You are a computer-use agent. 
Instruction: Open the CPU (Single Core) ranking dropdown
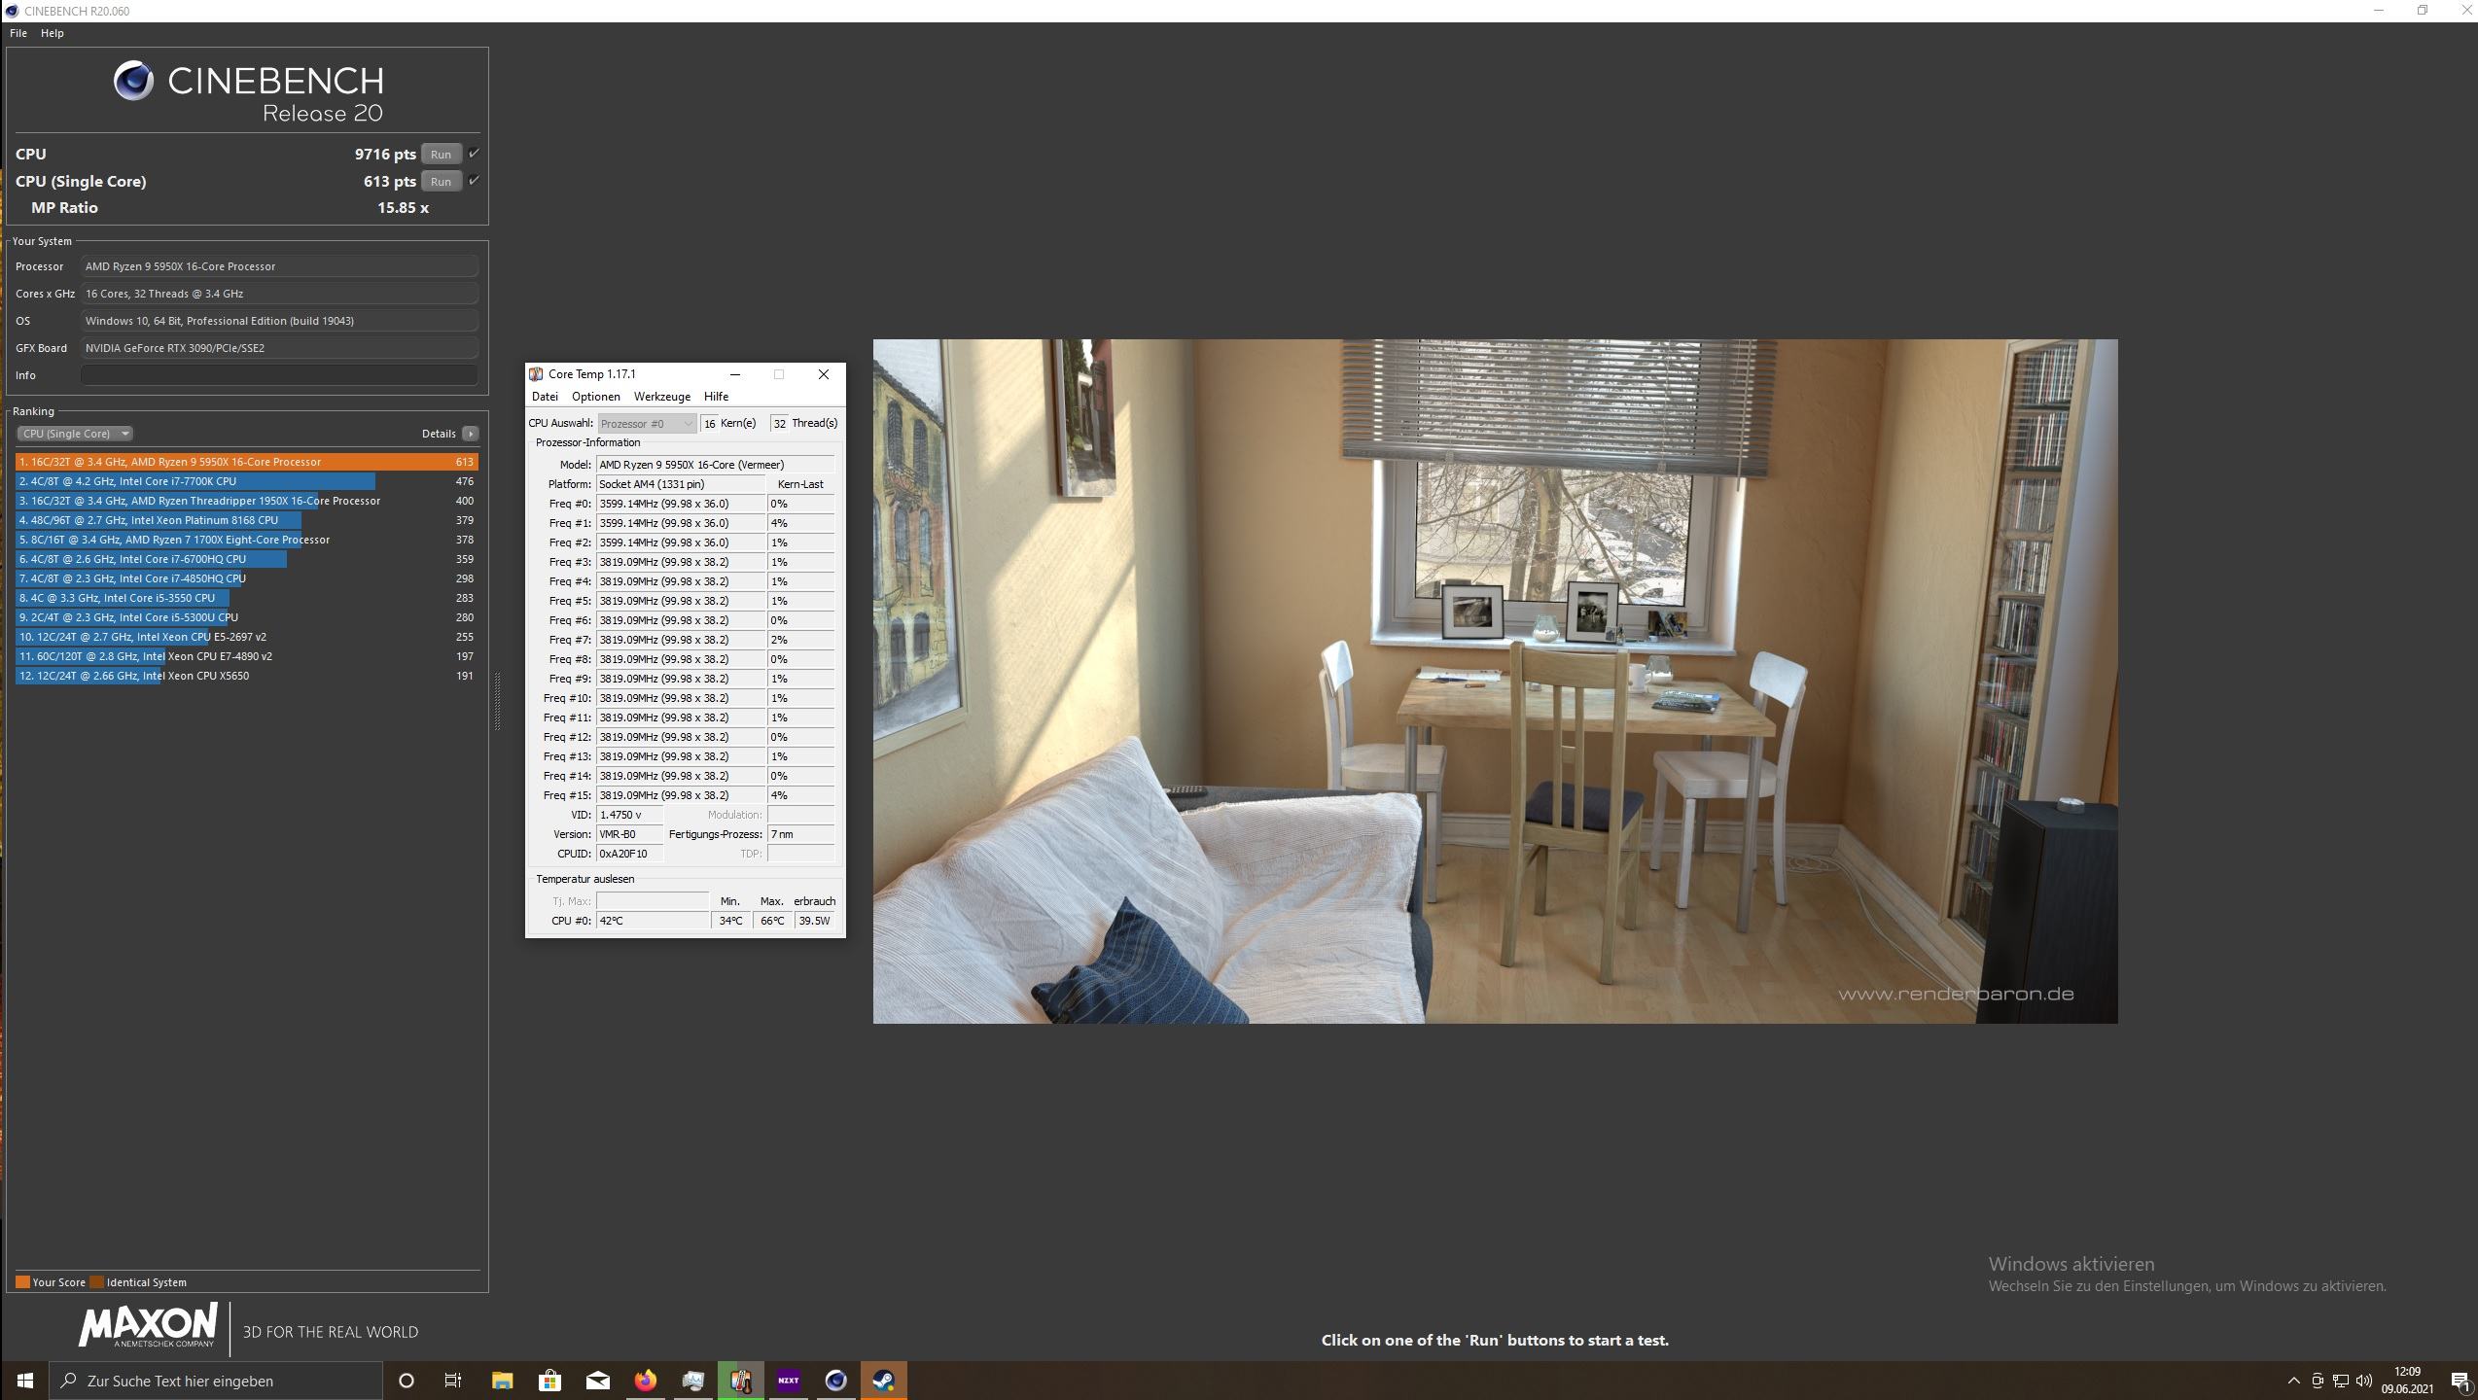pos(75,434)
